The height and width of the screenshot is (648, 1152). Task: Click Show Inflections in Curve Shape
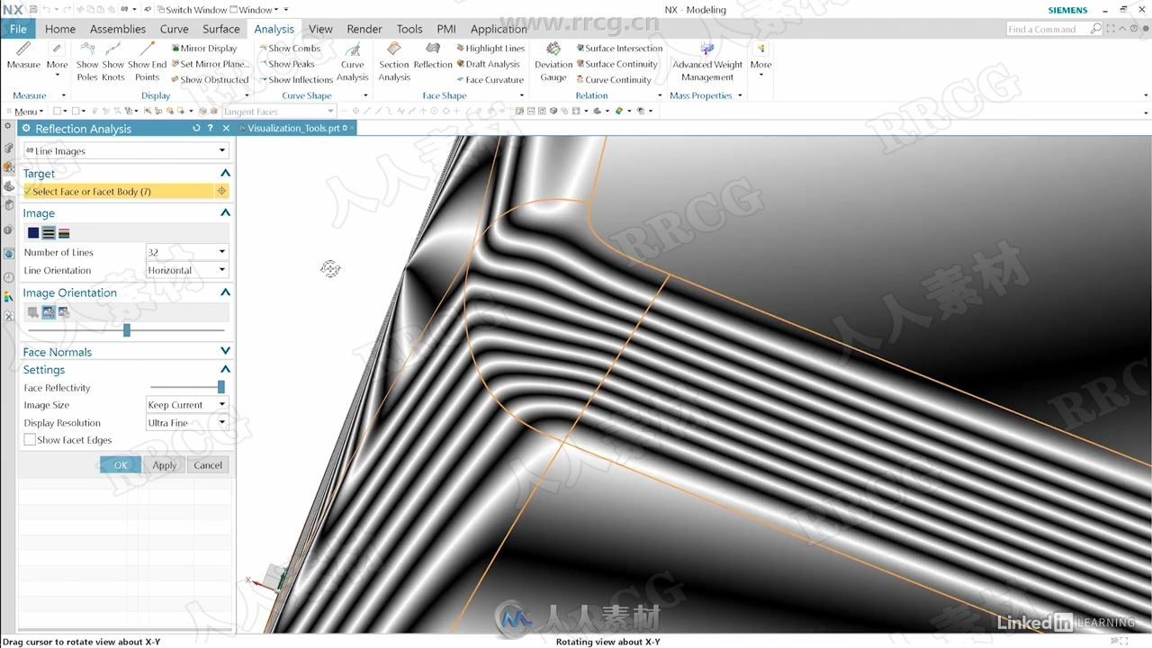[296, 79]
